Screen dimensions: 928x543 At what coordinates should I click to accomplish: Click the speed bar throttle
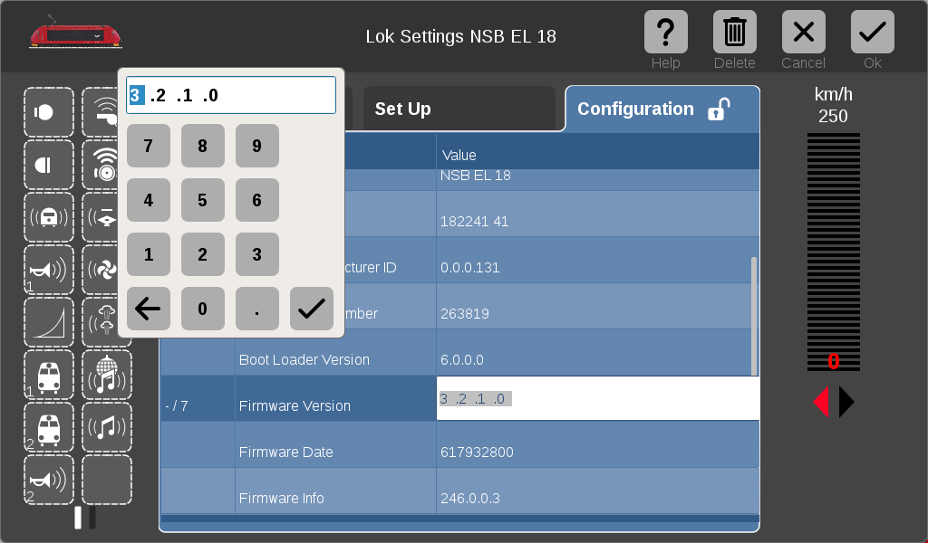pos(834,252)
